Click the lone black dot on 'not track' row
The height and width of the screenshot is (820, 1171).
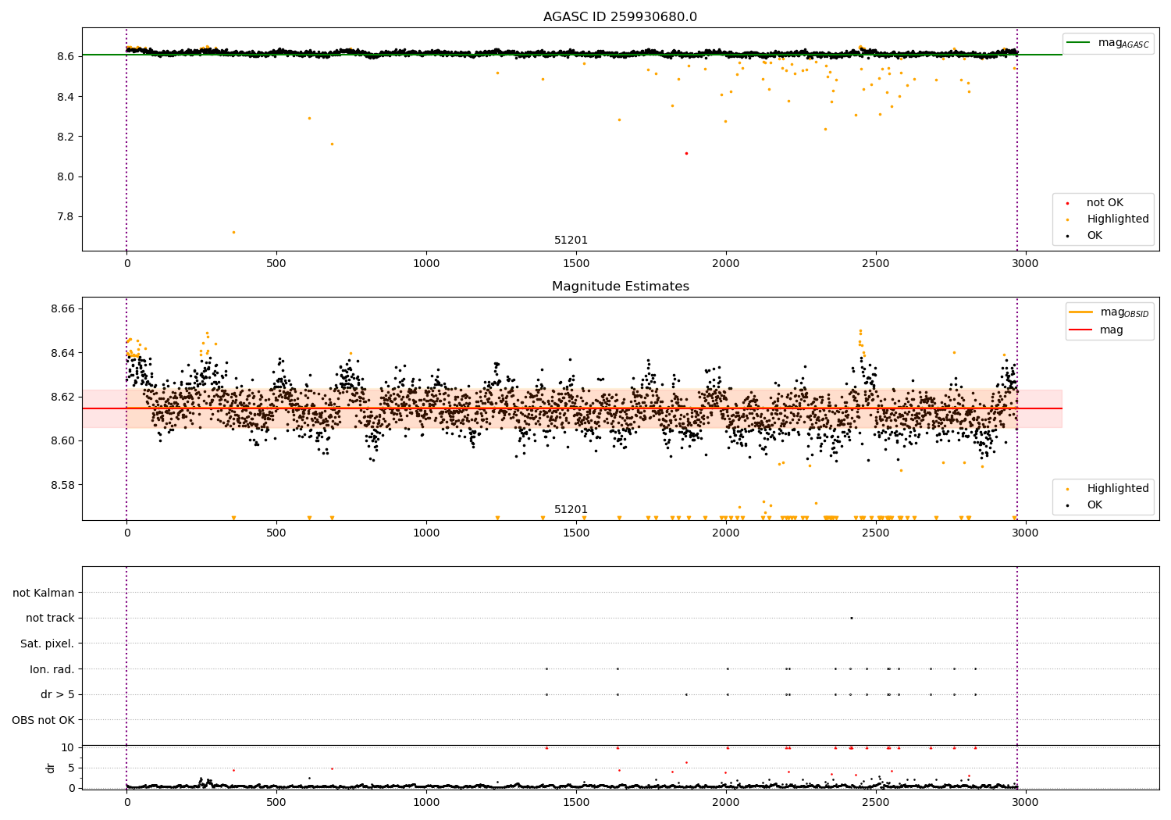click(851, 619)
